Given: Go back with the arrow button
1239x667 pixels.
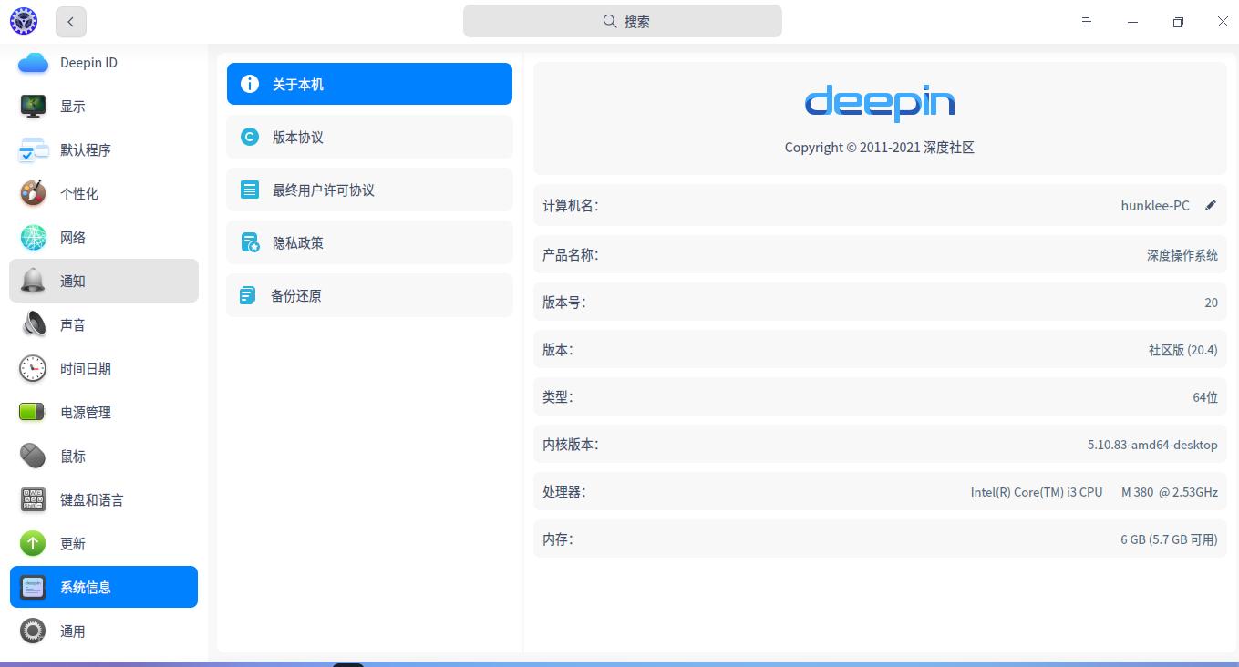Looking at the screenshot, I should 70,22.
